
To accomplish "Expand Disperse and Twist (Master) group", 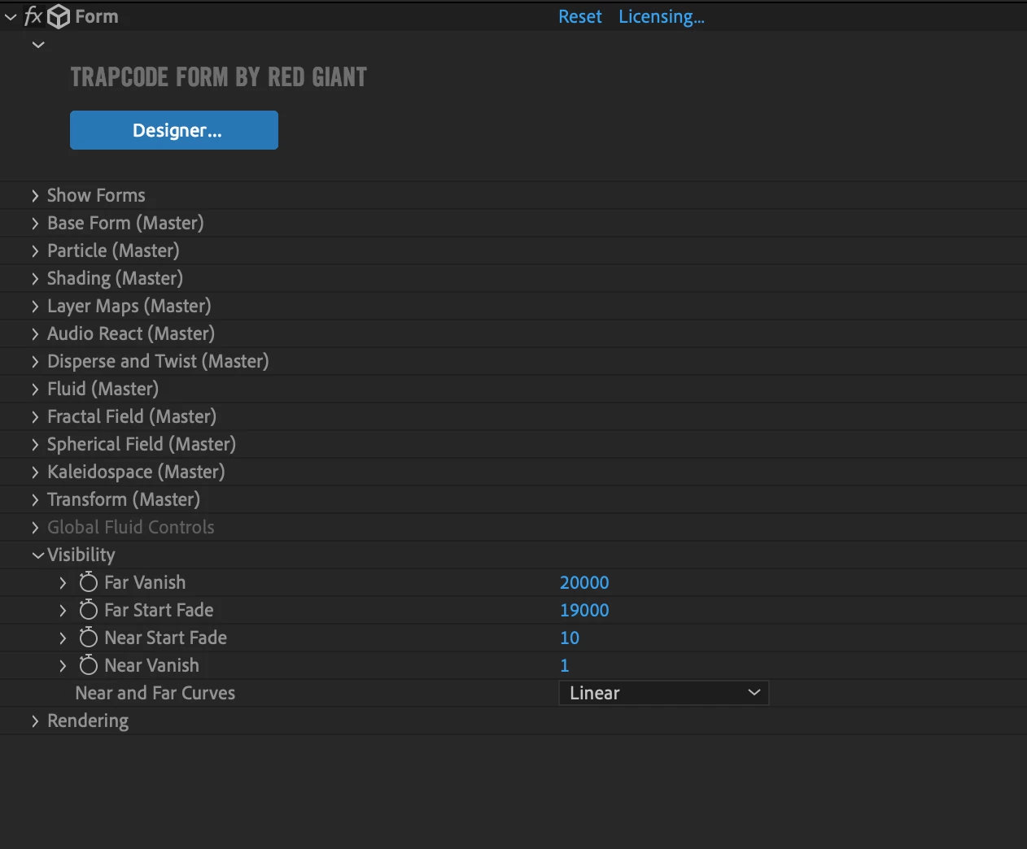I will [x=35, y=362].
